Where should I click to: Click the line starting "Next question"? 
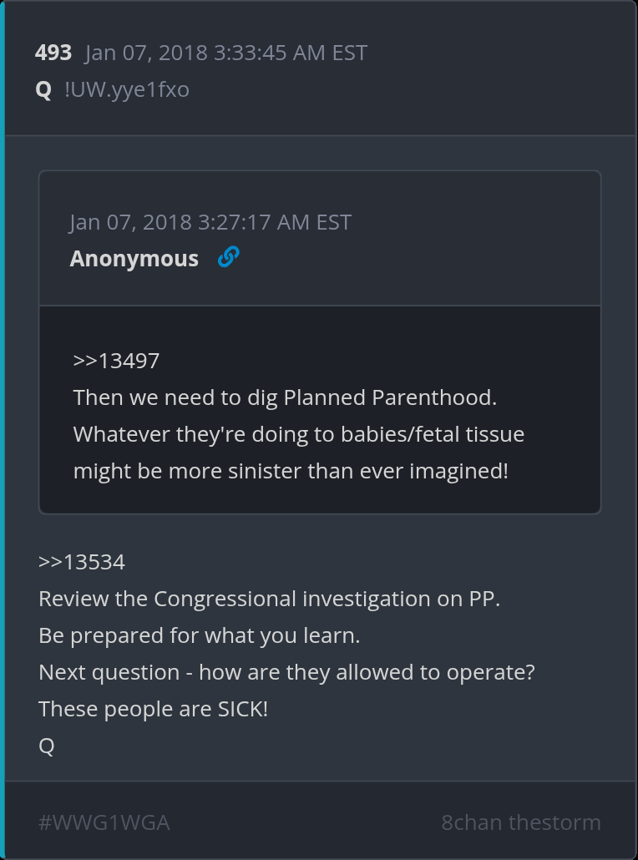point(286,672)
